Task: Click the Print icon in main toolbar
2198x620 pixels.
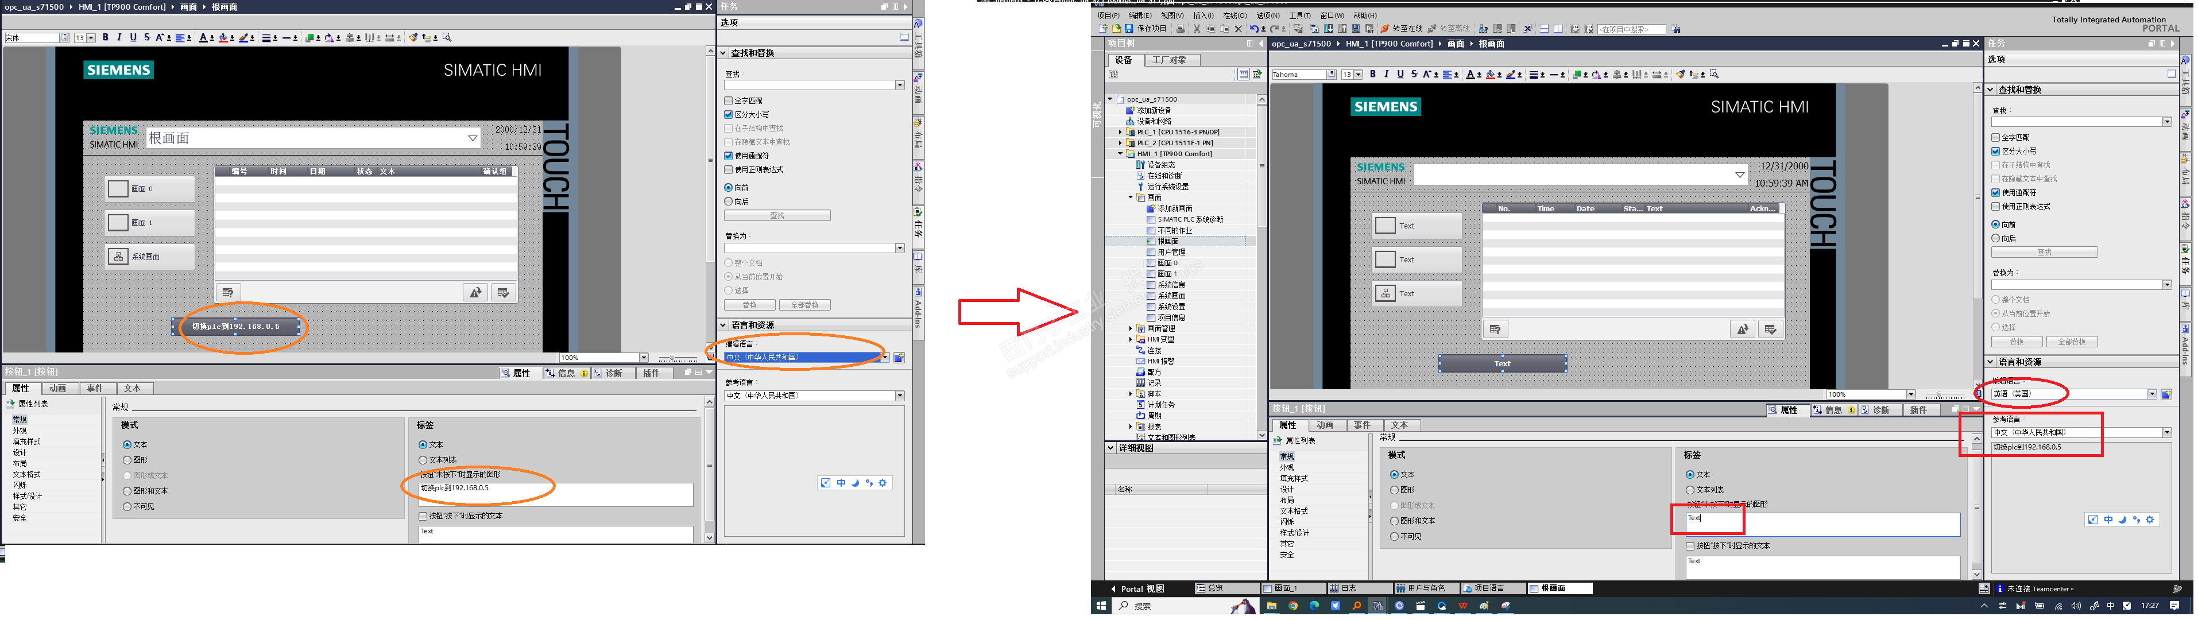Action: pyautogui.click(x=1180, y=29)
